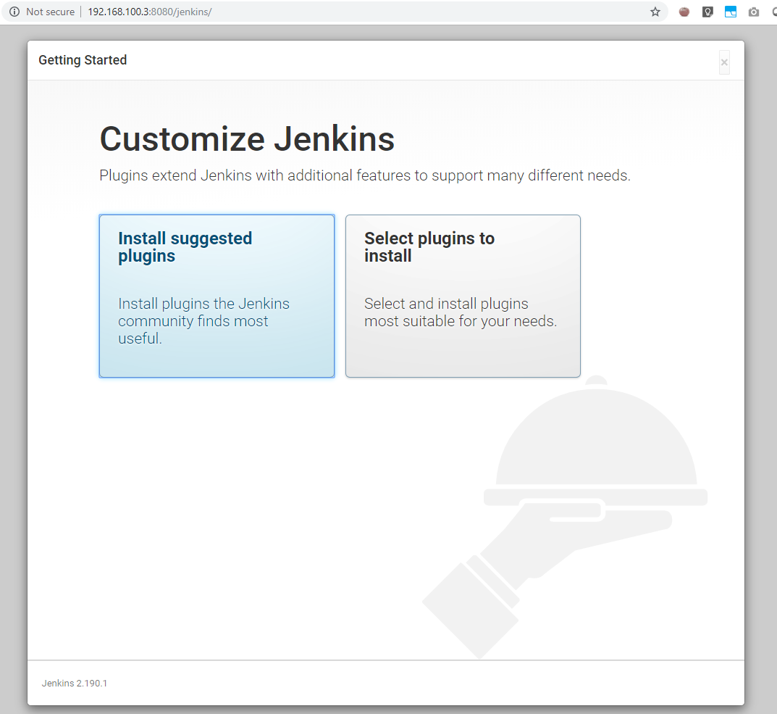Open the blue wallet extension icon
This screenshot has width=777, height=714.
pos(731,12)
